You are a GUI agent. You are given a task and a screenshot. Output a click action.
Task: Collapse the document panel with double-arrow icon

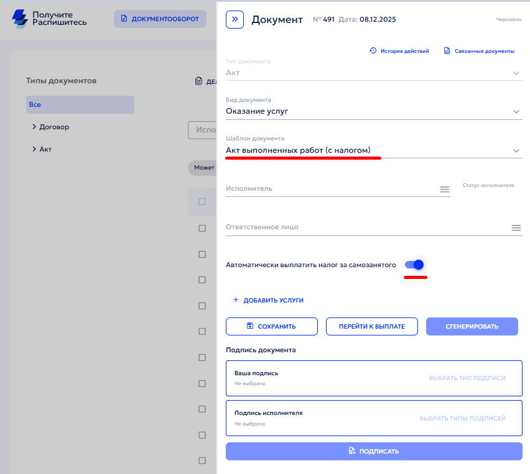235,19
